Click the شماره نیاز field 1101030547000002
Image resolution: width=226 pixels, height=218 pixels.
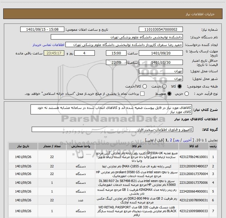(x=161, y=29)
